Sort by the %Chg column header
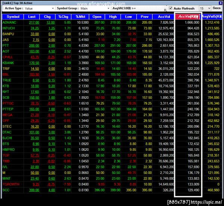Screen dimensions: 224x206 pos(63,17)
